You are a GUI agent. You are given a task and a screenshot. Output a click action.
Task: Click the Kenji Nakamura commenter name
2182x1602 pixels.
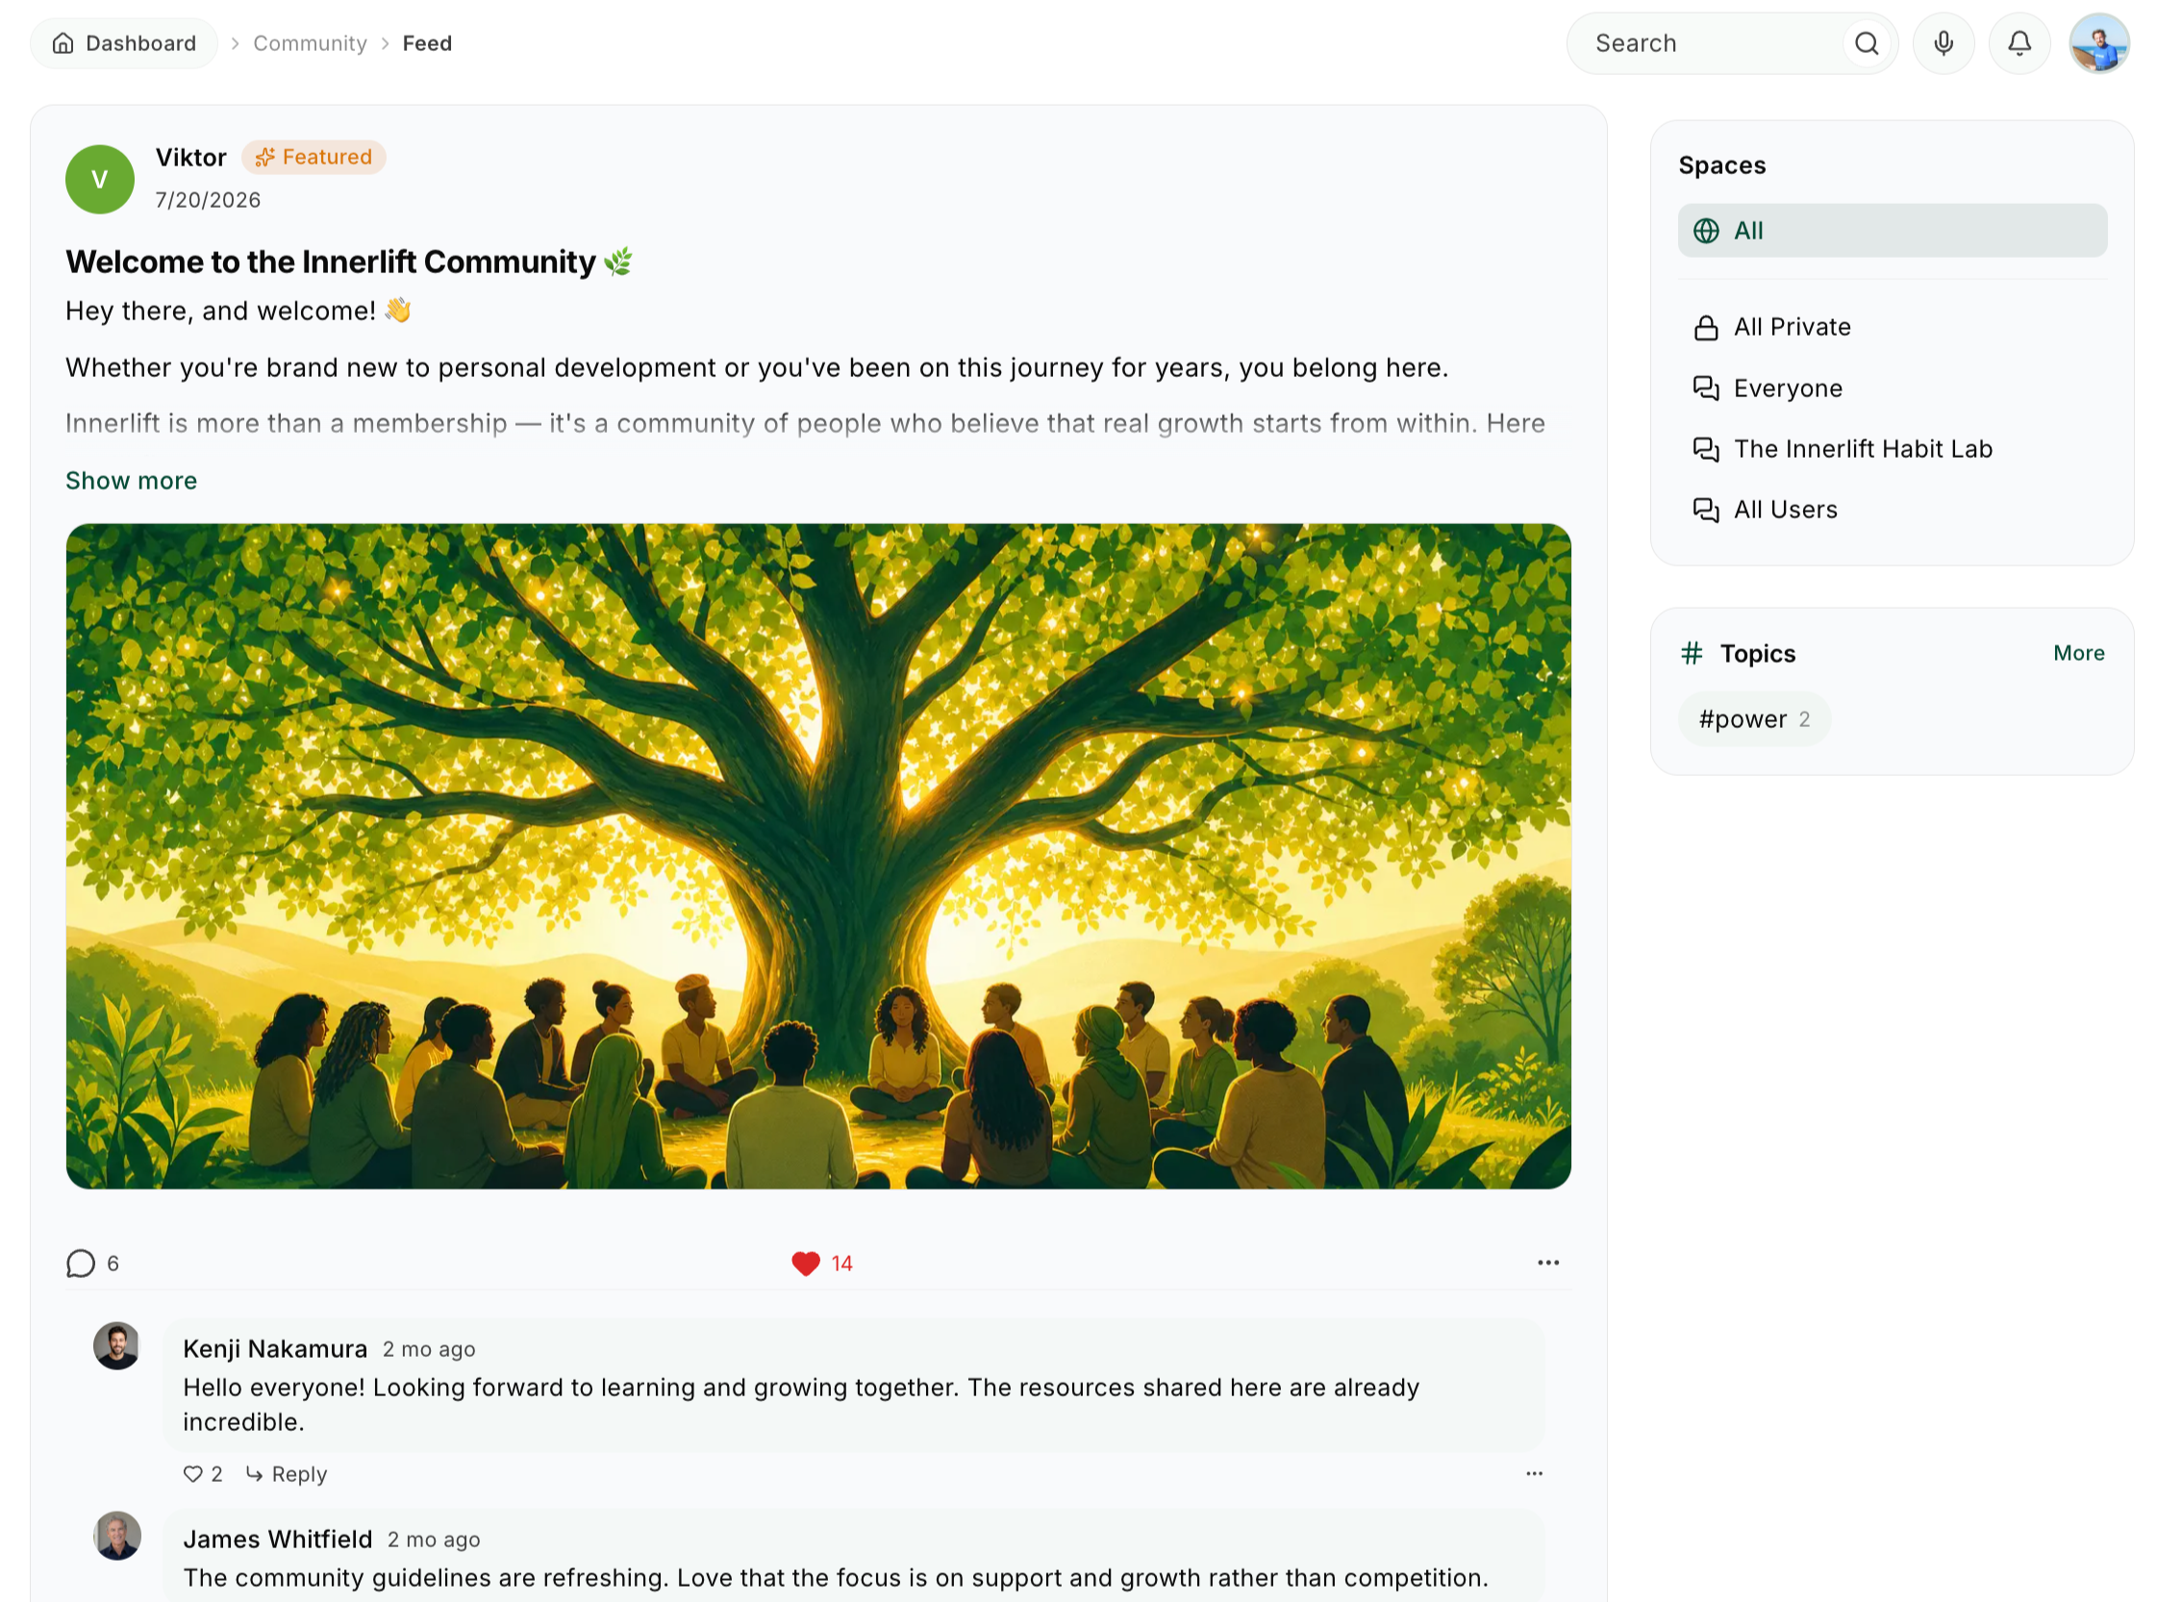point(275,1349)
